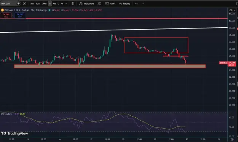Open the Indicators dialog
This screenshot has width=238, height=142.
pos(87,3)
